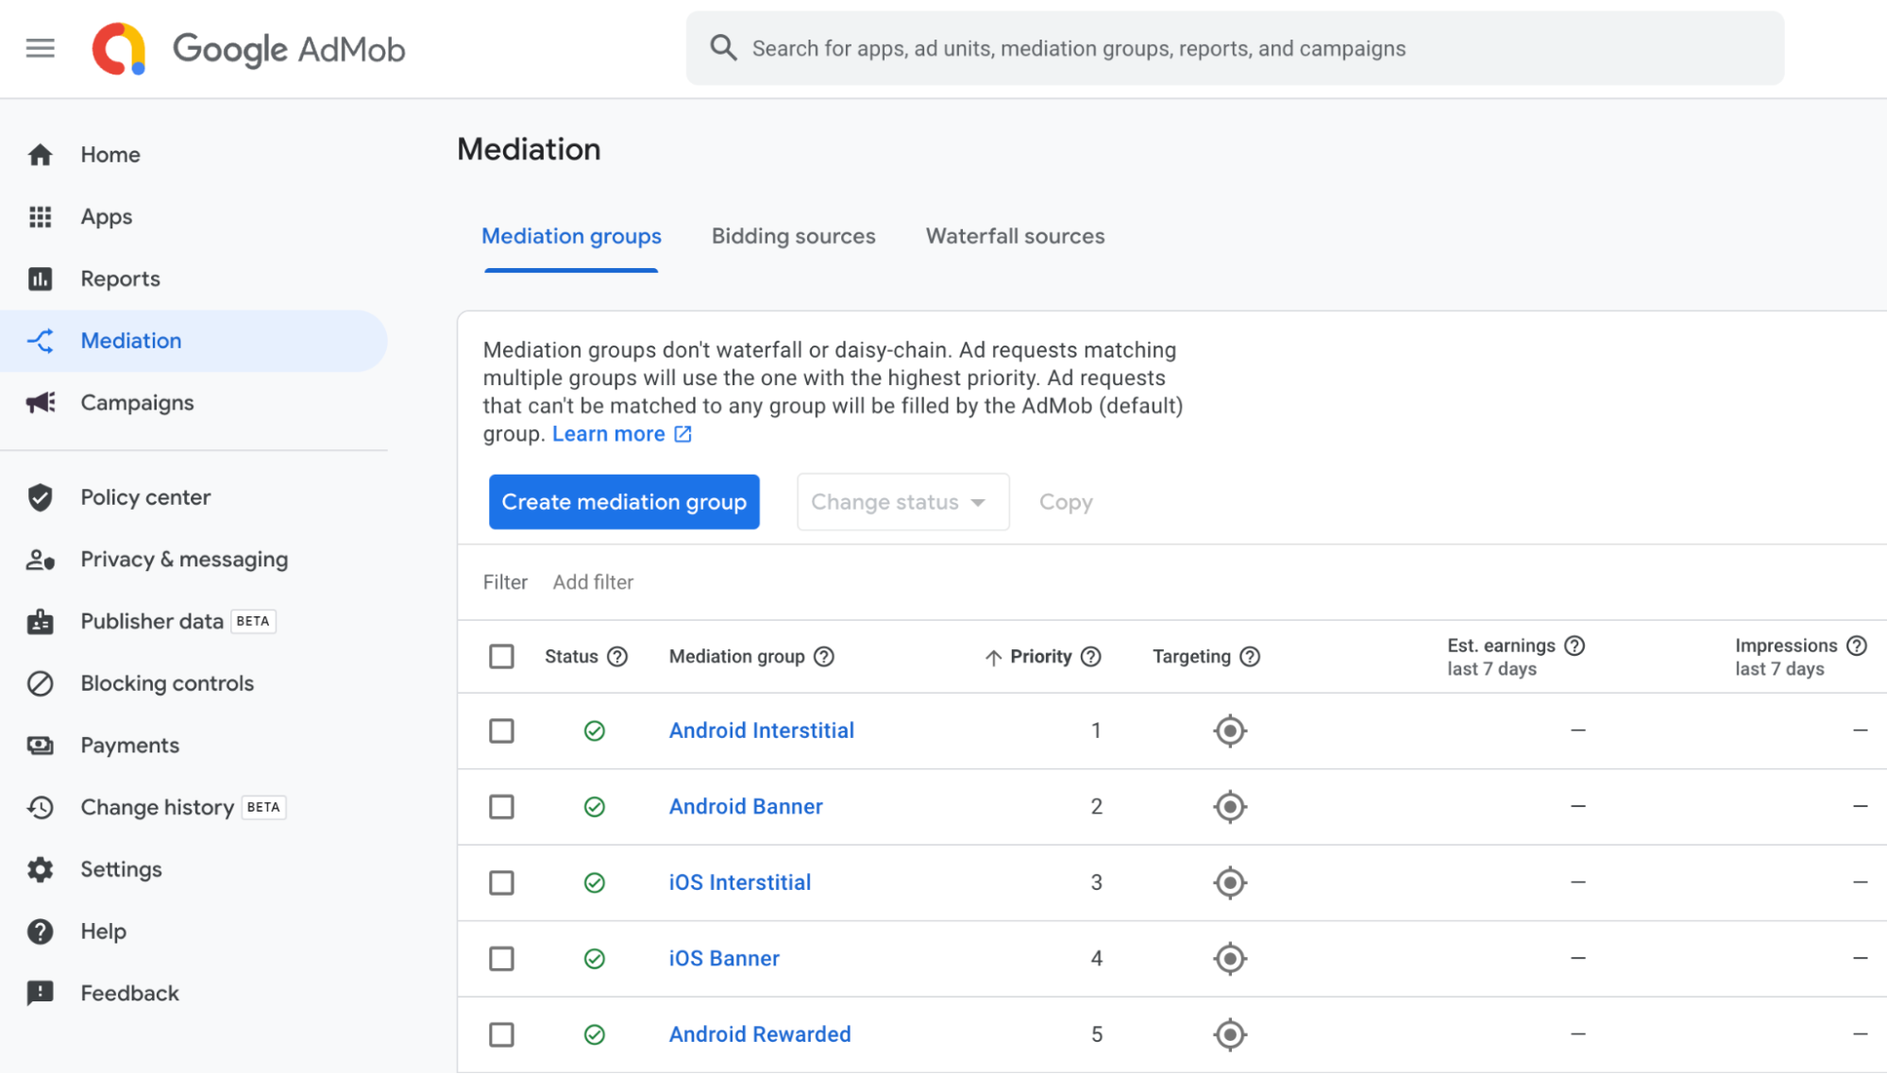The width and height of the screenshot is (1887, 1074).
Task: Click the Create mediation group button
Action: (623, 501)
